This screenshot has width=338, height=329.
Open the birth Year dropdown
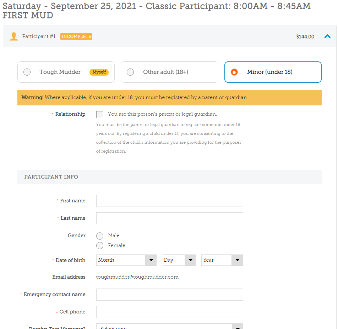(x=222, y=260)
